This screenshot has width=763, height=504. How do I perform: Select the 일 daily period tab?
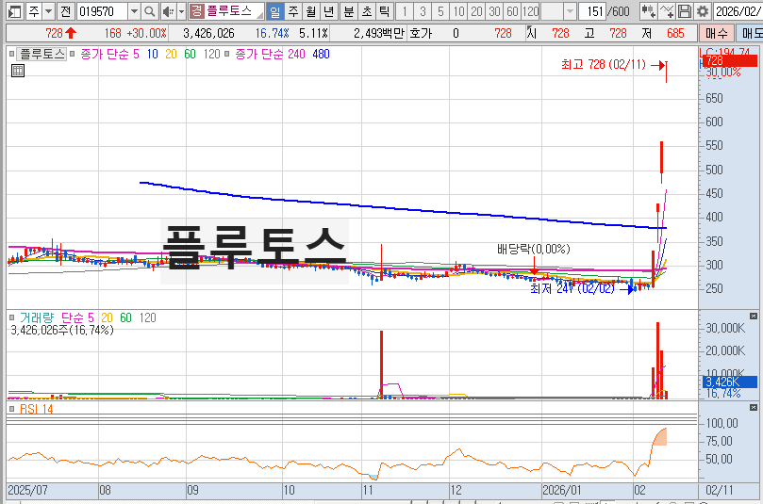[x=275, y=11]
